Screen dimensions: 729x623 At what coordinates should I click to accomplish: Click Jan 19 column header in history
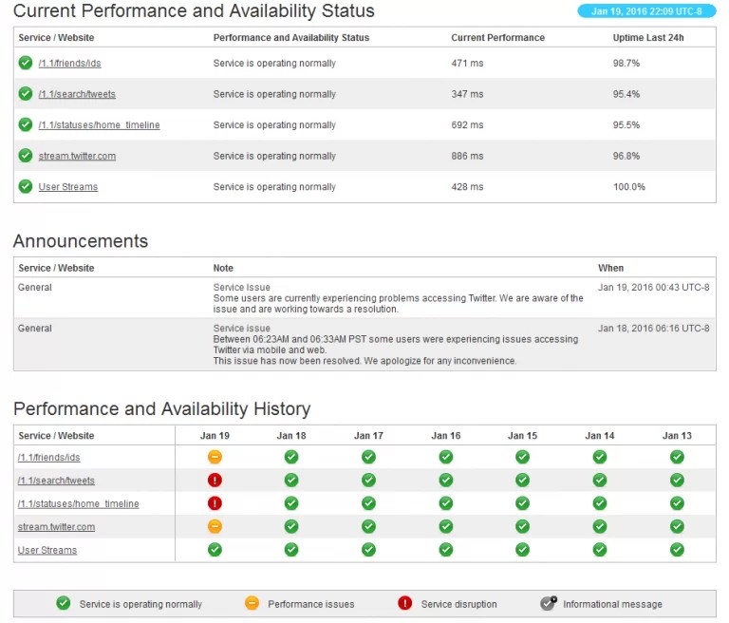(215, 436)
